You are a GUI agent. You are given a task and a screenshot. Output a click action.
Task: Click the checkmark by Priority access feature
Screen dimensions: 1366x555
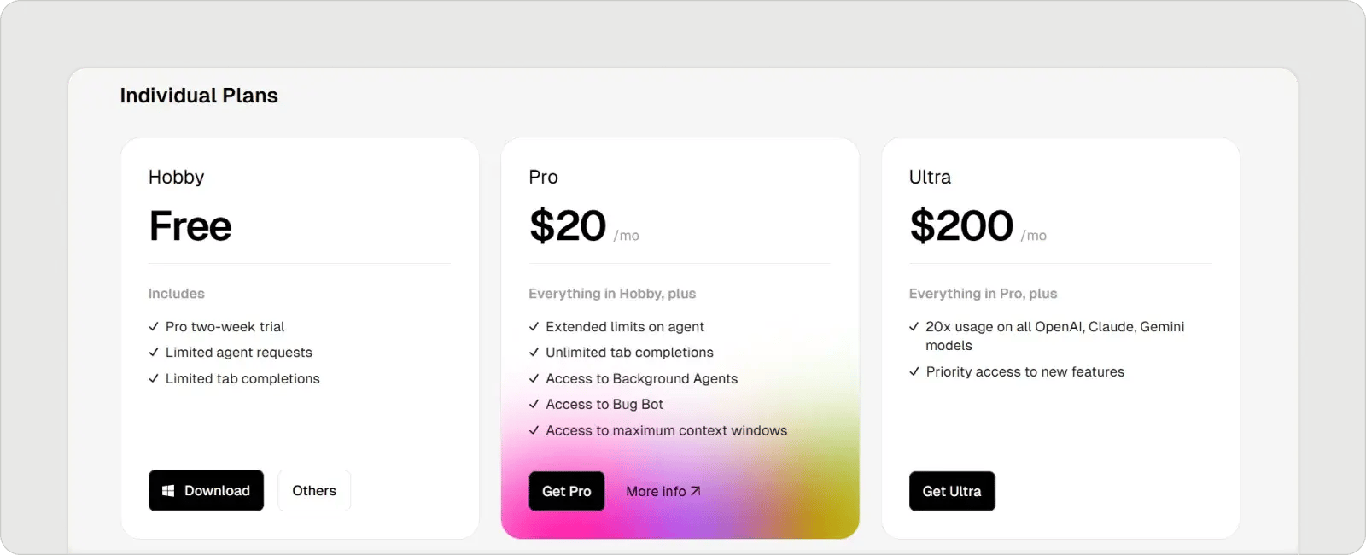point(914,371)
